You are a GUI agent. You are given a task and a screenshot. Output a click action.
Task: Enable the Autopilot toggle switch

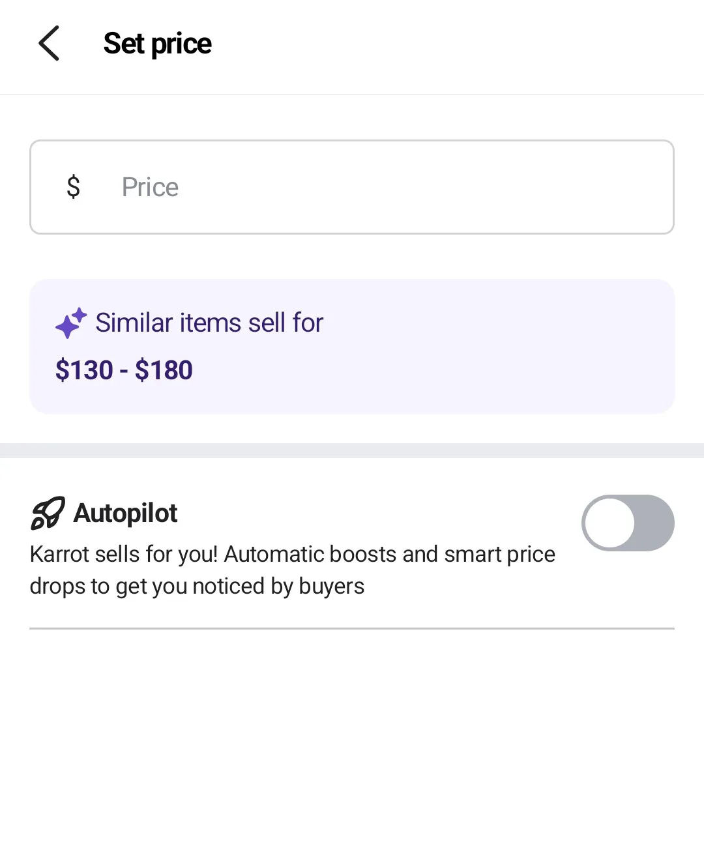627,523
